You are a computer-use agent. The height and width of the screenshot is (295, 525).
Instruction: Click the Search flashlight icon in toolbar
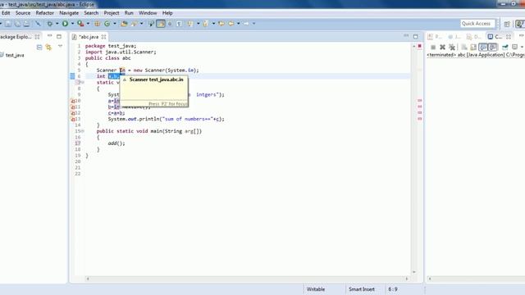coord(135,24)
